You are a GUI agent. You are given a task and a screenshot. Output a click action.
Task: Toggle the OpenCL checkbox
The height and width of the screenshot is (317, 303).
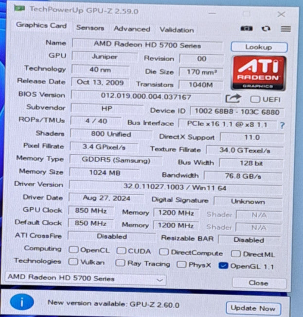pyautogui.click(x=73, y=250)
